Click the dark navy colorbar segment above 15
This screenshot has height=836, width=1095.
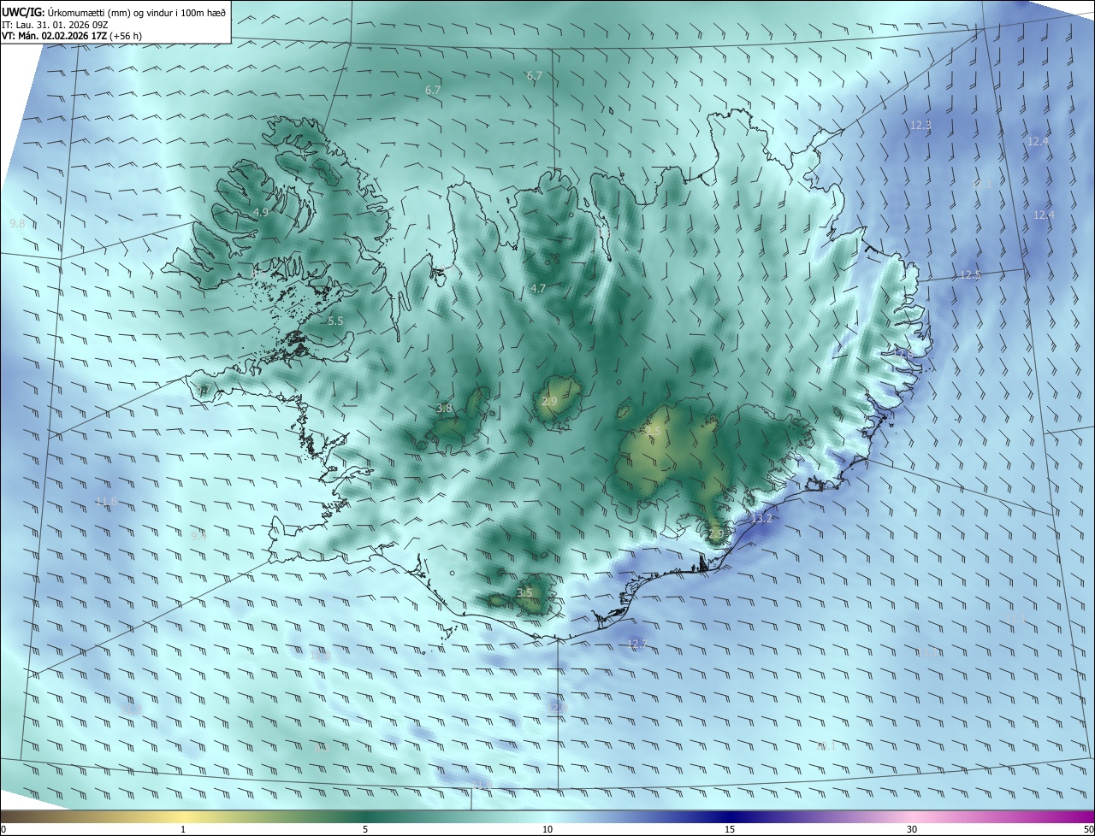[730, 817]
